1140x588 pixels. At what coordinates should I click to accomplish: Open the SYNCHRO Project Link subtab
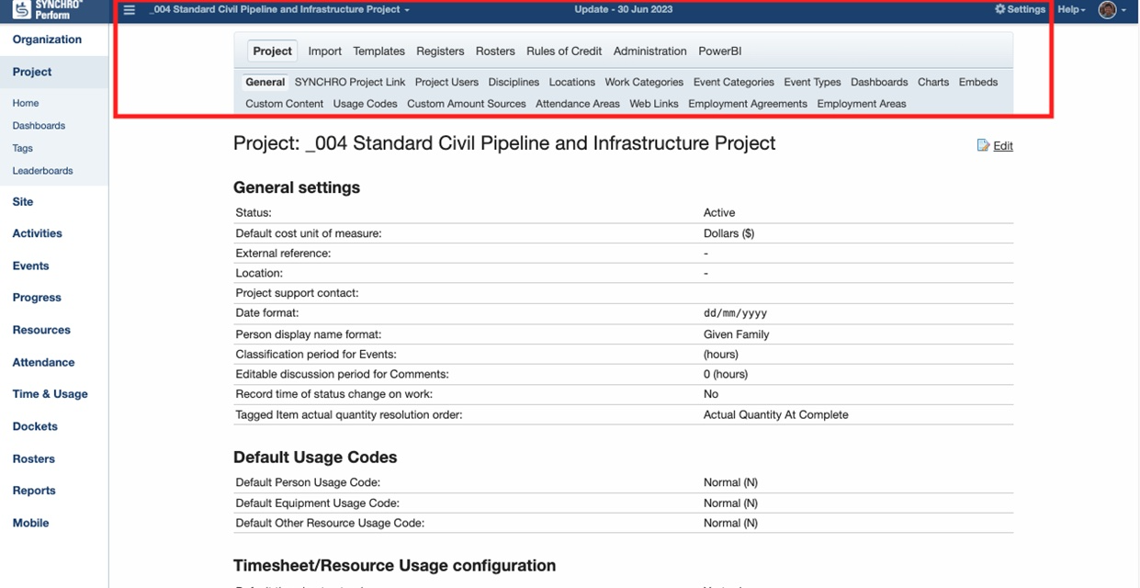[350, 82]
